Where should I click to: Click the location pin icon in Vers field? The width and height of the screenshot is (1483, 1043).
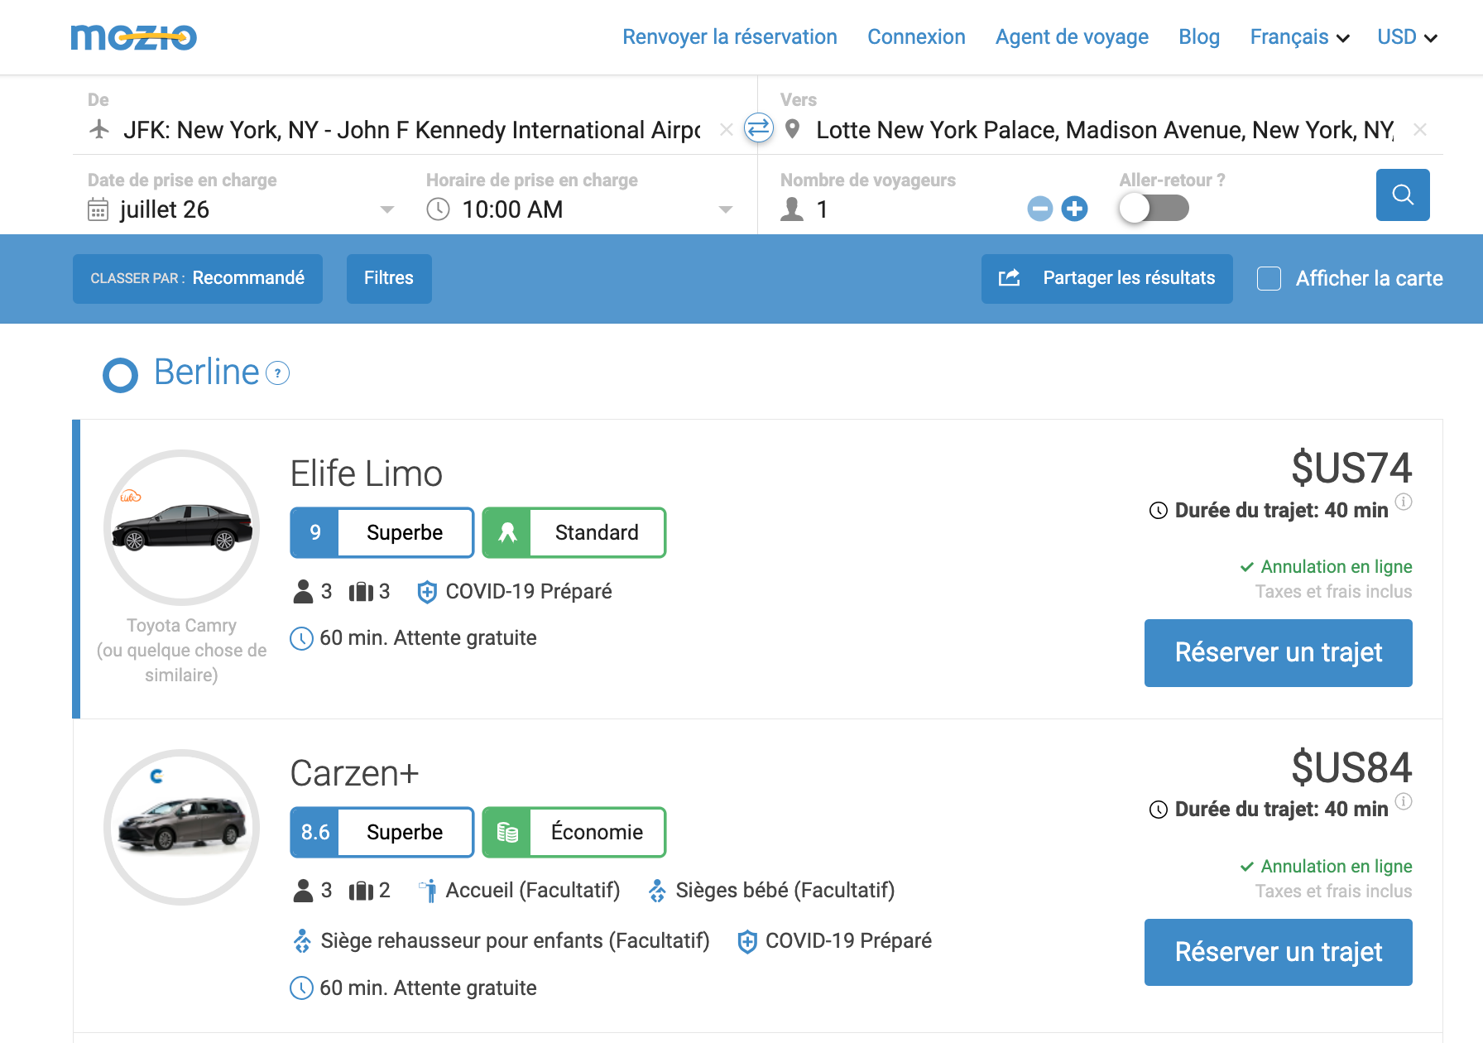coord(792,129)
